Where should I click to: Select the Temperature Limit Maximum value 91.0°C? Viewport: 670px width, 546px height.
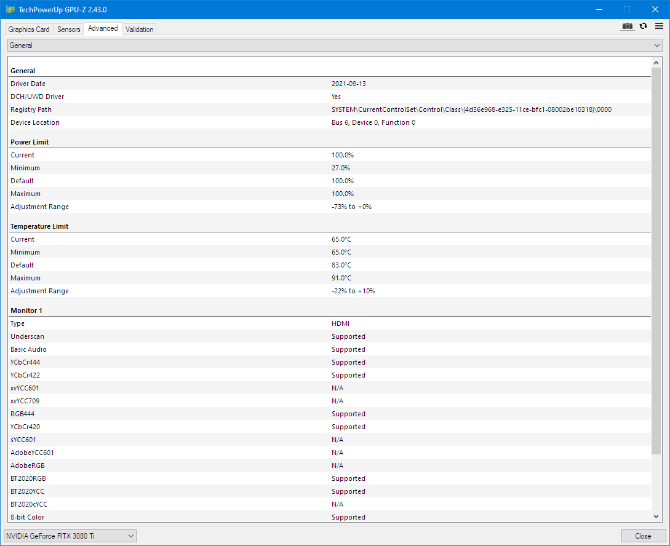point(341,278)
